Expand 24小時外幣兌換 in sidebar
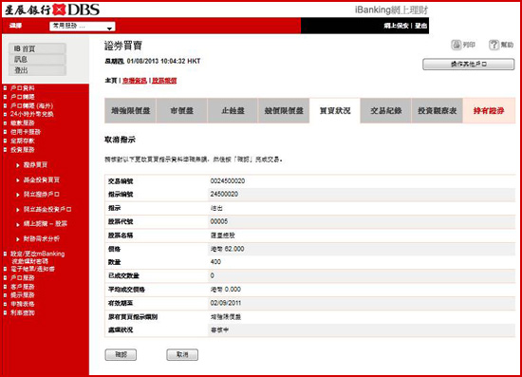The image size is (522, 377). coord(31,114)
